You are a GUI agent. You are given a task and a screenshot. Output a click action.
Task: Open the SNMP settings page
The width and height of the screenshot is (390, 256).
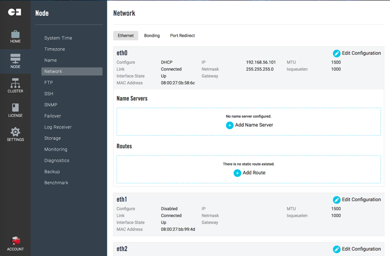click(x=51, y=105)
